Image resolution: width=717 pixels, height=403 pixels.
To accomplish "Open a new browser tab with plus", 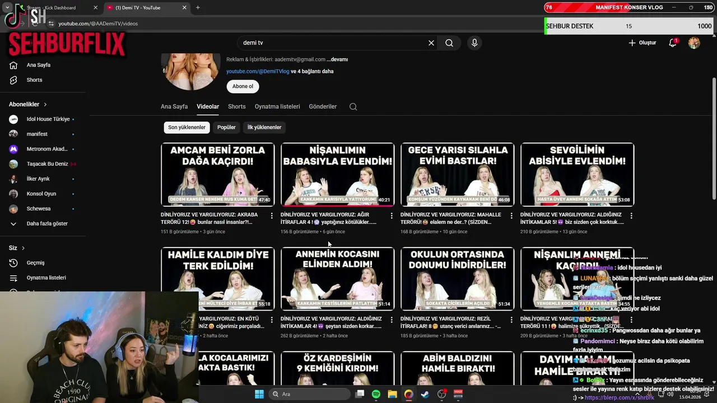I will pos(198,8).
